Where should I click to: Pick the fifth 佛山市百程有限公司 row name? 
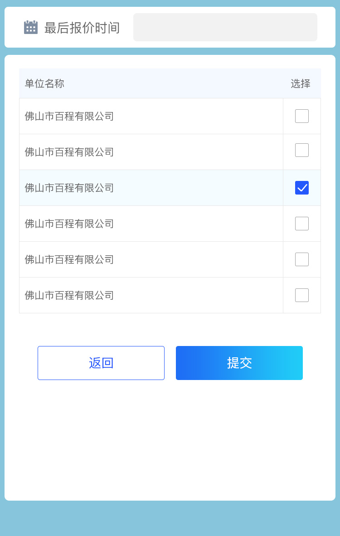[69, 260]
